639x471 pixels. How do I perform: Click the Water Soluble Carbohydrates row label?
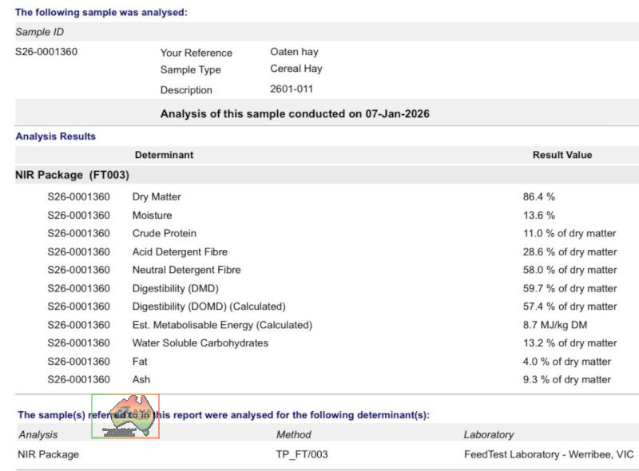(200, 343)
